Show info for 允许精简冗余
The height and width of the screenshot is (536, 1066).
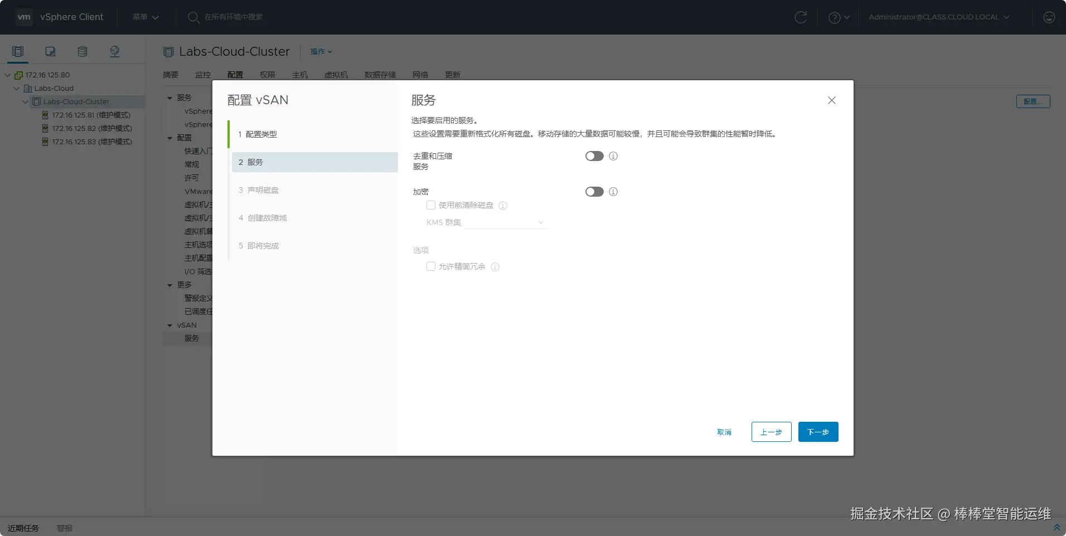[495, 267]
